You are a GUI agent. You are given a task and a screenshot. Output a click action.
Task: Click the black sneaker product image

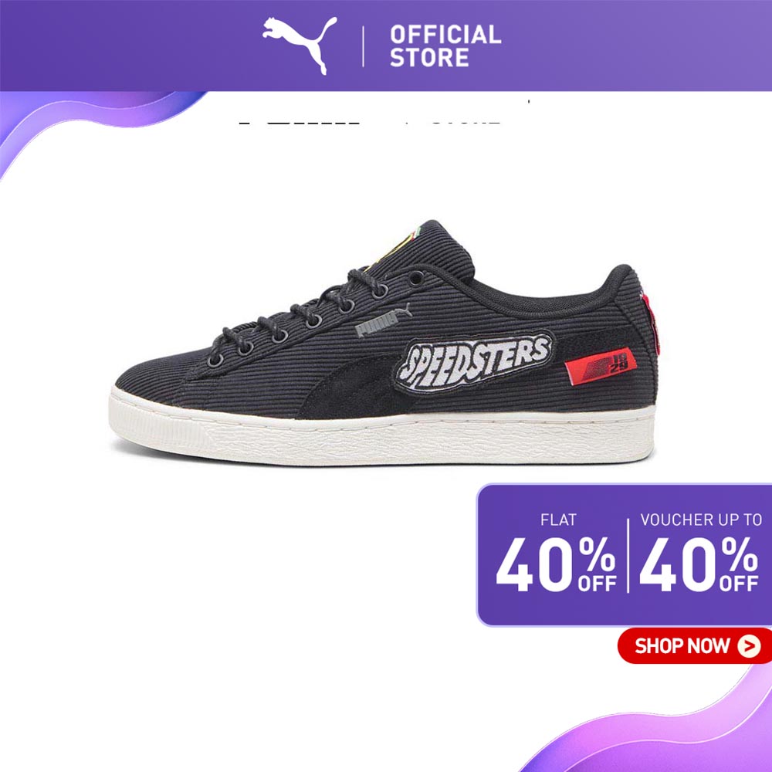[x=384, y=342]
